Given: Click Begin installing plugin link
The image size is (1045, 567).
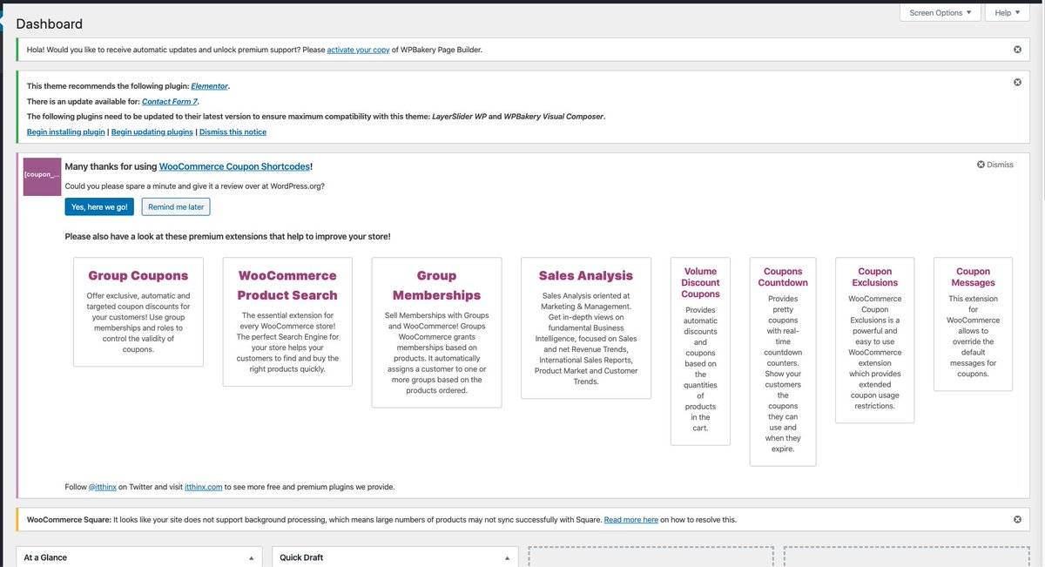Looking at the screenshot, I should click(65, 132).
